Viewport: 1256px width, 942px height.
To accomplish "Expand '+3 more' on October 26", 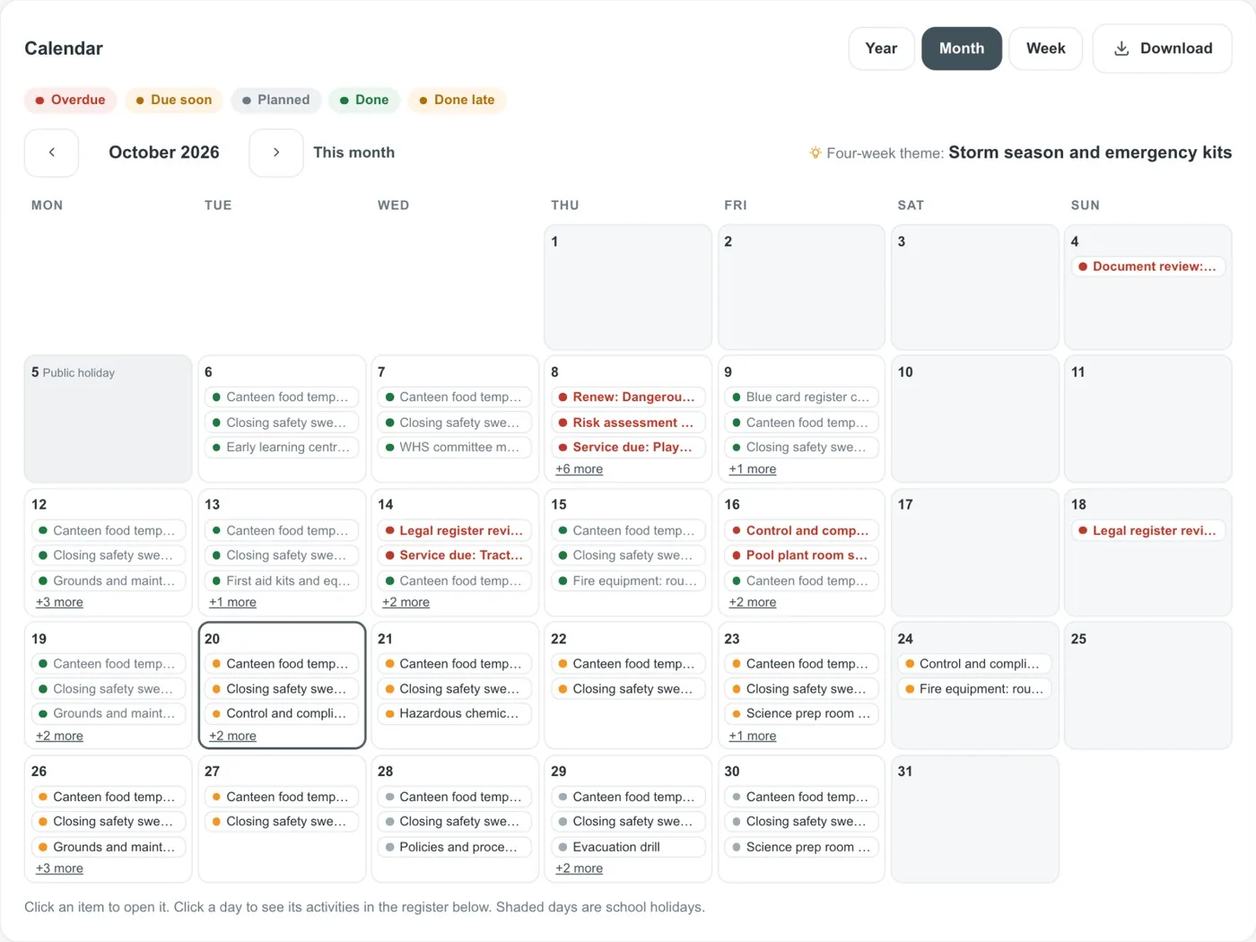I will [x=59, y=868].
